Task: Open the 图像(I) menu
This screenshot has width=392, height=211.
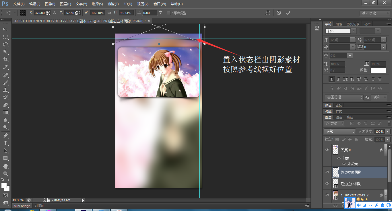Action: coord(50,4)
